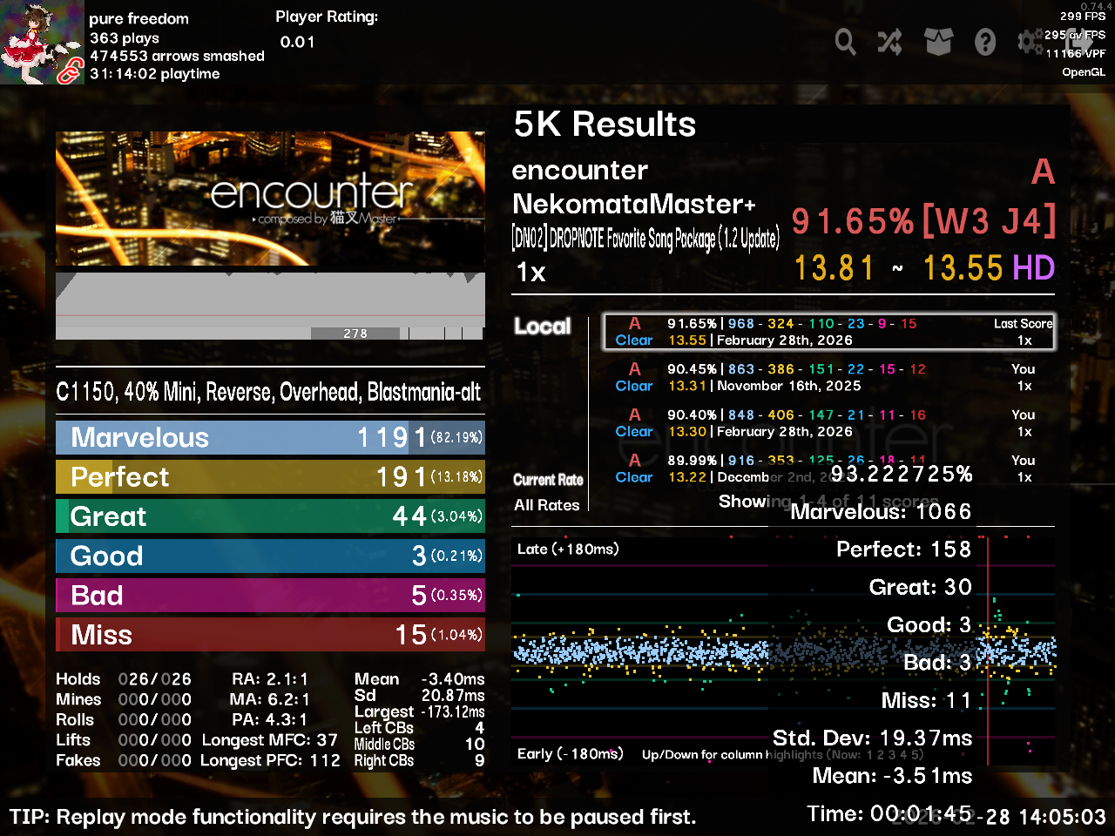Switch score list to All Rates
1115x836 pixels.
(546, 505)
